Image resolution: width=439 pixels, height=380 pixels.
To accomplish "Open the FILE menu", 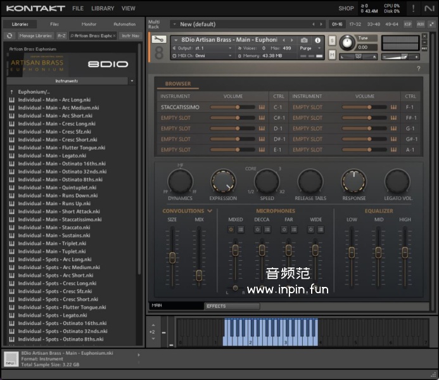I will [x=77, y=9].
